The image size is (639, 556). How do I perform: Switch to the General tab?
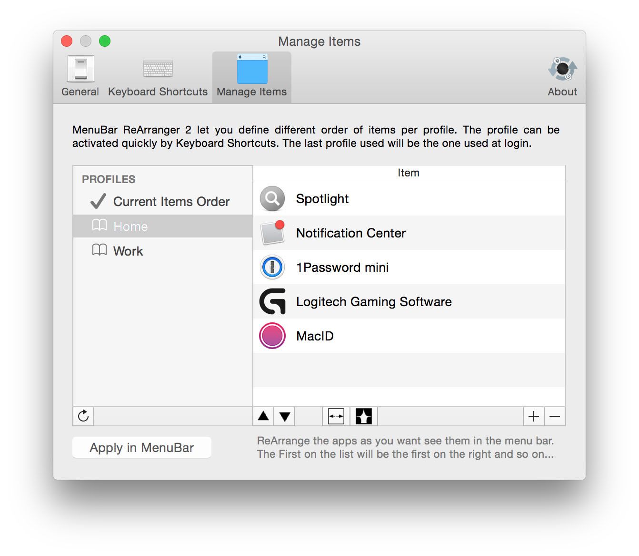click(x=80, y=75)
